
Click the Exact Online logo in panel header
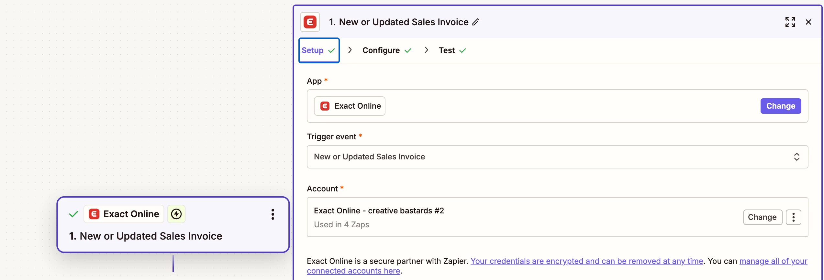point(310,22)
